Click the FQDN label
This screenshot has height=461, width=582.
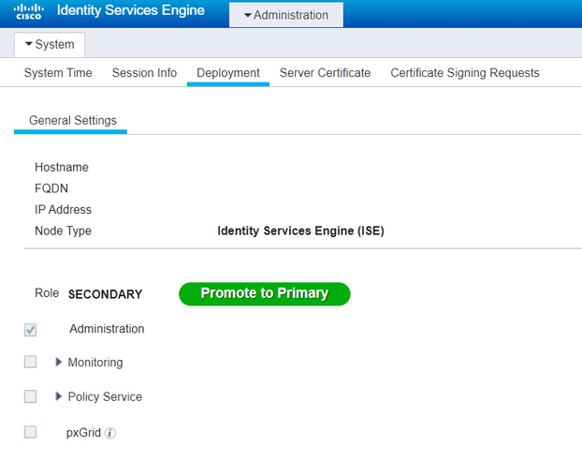[51, 188]
